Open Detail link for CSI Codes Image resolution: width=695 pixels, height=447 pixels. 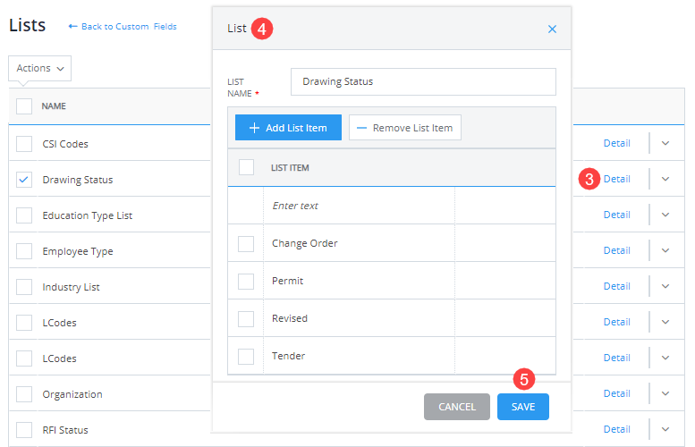pos(616,143)
